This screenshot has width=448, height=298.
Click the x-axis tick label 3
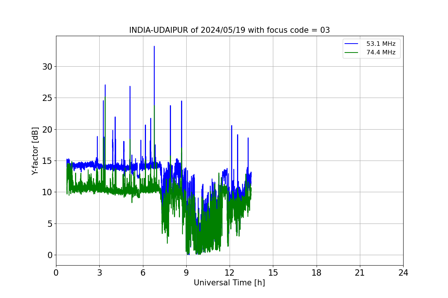coord(99,273)
